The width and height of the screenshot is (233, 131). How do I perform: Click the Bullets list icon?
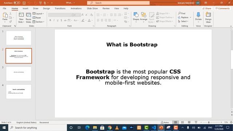(x=98, y=15)
